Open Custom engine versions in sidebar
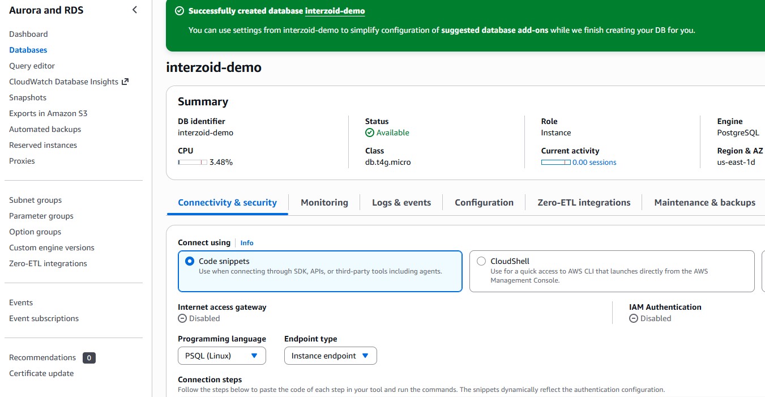This screenshot has width=765, height=397. coord(52,247)
